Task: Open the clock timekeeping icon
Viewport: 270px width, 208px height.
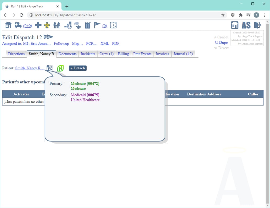Action: pyautogui.click(x=113, y=25)
